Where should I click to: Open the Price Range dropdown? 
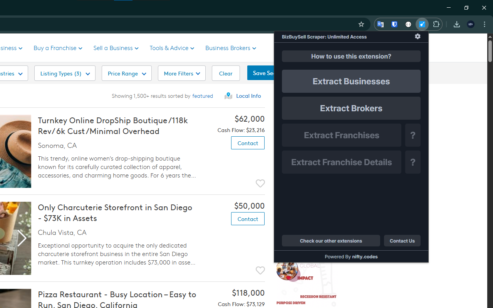pyautogui.click(x=127, y=73)
